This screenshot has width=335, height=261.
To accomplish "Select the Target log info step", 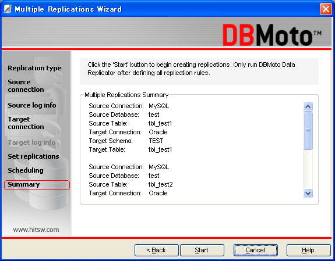I will 31,142.
